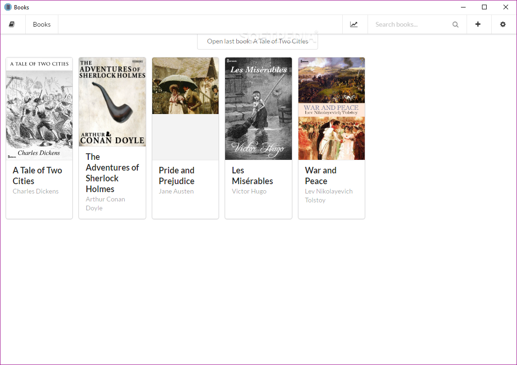The image size is (517, 365).
Task: Click author name Jane Austen
Action: (x=176, y=192)
